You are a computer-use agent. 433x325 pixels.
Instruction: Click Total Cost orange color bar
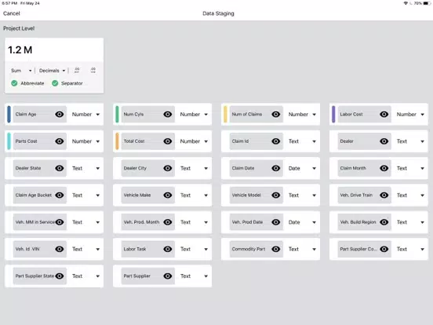[117, 141]
